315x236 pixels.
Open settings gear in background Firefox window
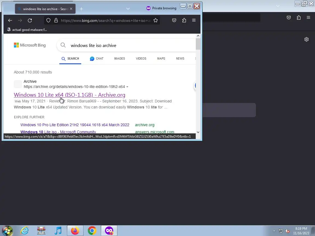click(306, 39)
